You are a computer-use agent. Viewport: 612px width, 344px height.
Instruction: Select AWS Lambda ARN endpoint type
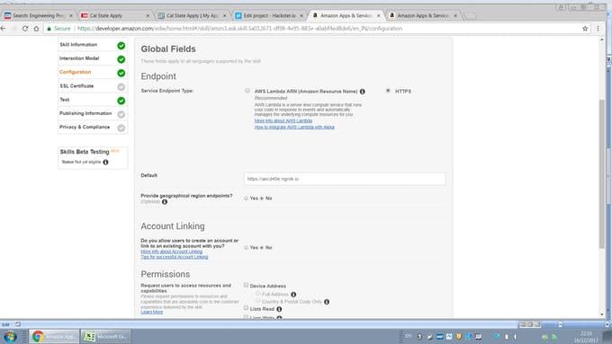click(247, 91)
